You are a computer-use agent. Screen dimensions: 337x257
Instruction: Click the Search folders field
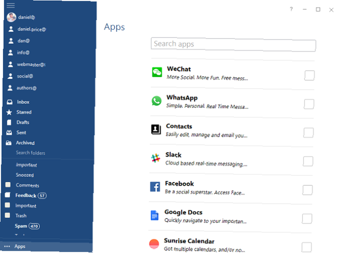pos(31,153)
